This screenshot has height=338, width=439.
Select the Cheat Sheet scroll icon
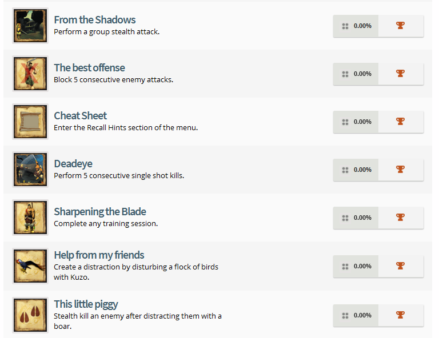30,122
